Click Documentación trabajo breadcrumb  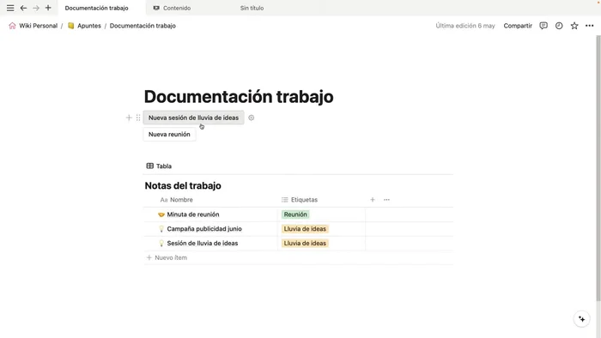(143, 26)
